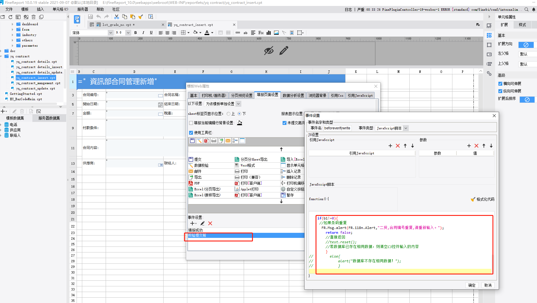Click the delete trash icon in the file panel

(34, 17)
